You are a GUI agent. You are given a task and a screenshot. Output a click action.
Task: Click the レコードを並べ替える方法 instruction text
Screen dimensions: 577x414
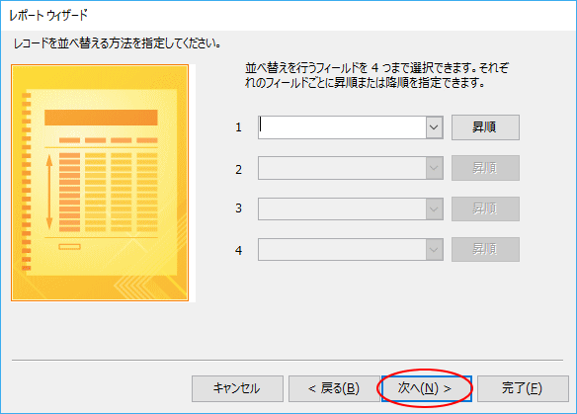[117, 43]
